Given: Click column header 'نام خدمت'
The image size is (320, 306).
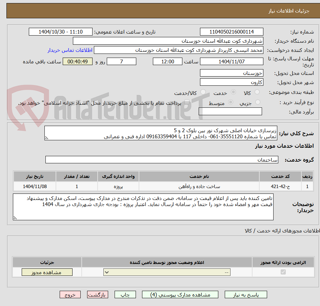Looking at the screenshot, I should coord(199,177).
